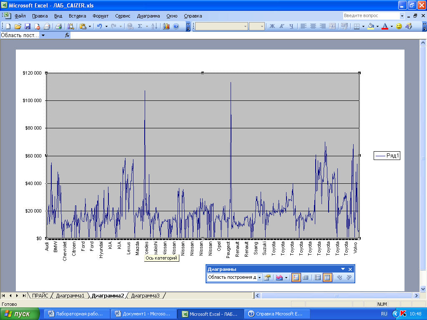Angle text clockwise in Diagrams toolbar
The height and width of the screenshot is (320, 427).
[x=339, y=277]
